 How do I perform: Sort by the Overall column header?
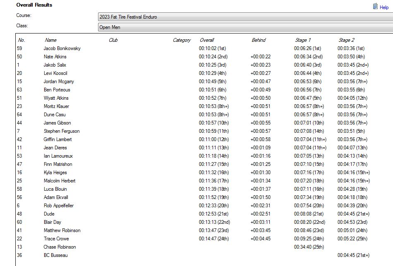(207, 40)
